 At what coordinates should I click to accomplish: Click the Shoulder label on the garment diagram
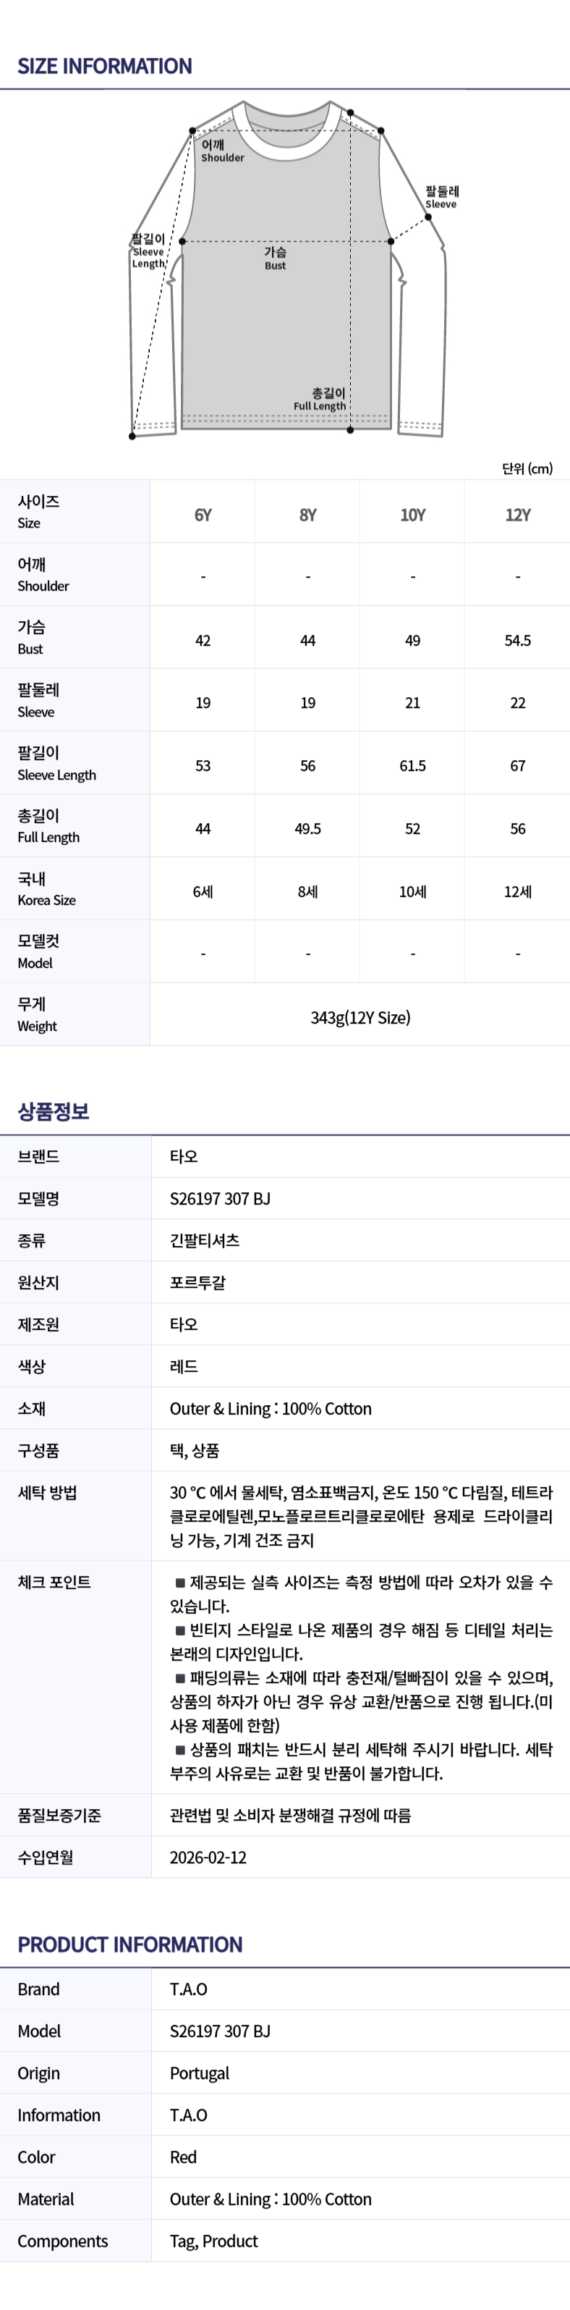221,151
